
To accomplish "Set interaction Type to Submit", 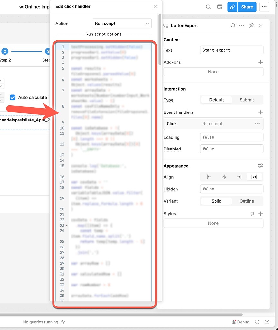I will click(246, 100).
